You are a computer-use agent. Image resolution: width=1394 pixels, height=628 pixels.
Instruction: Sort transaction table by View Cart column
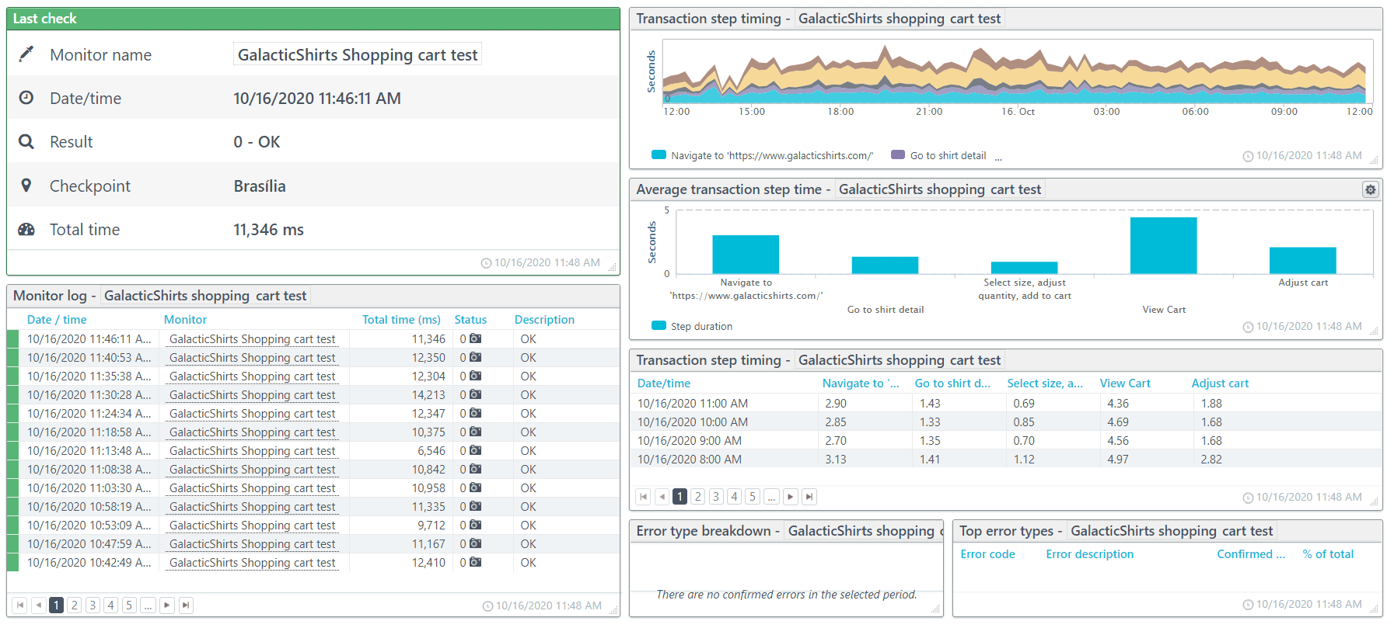pyautogui.click(x=1125, y=383)
